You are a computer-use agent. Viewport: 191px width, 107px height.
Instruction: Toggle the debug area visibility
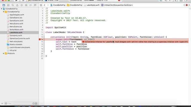coord(181,1)
